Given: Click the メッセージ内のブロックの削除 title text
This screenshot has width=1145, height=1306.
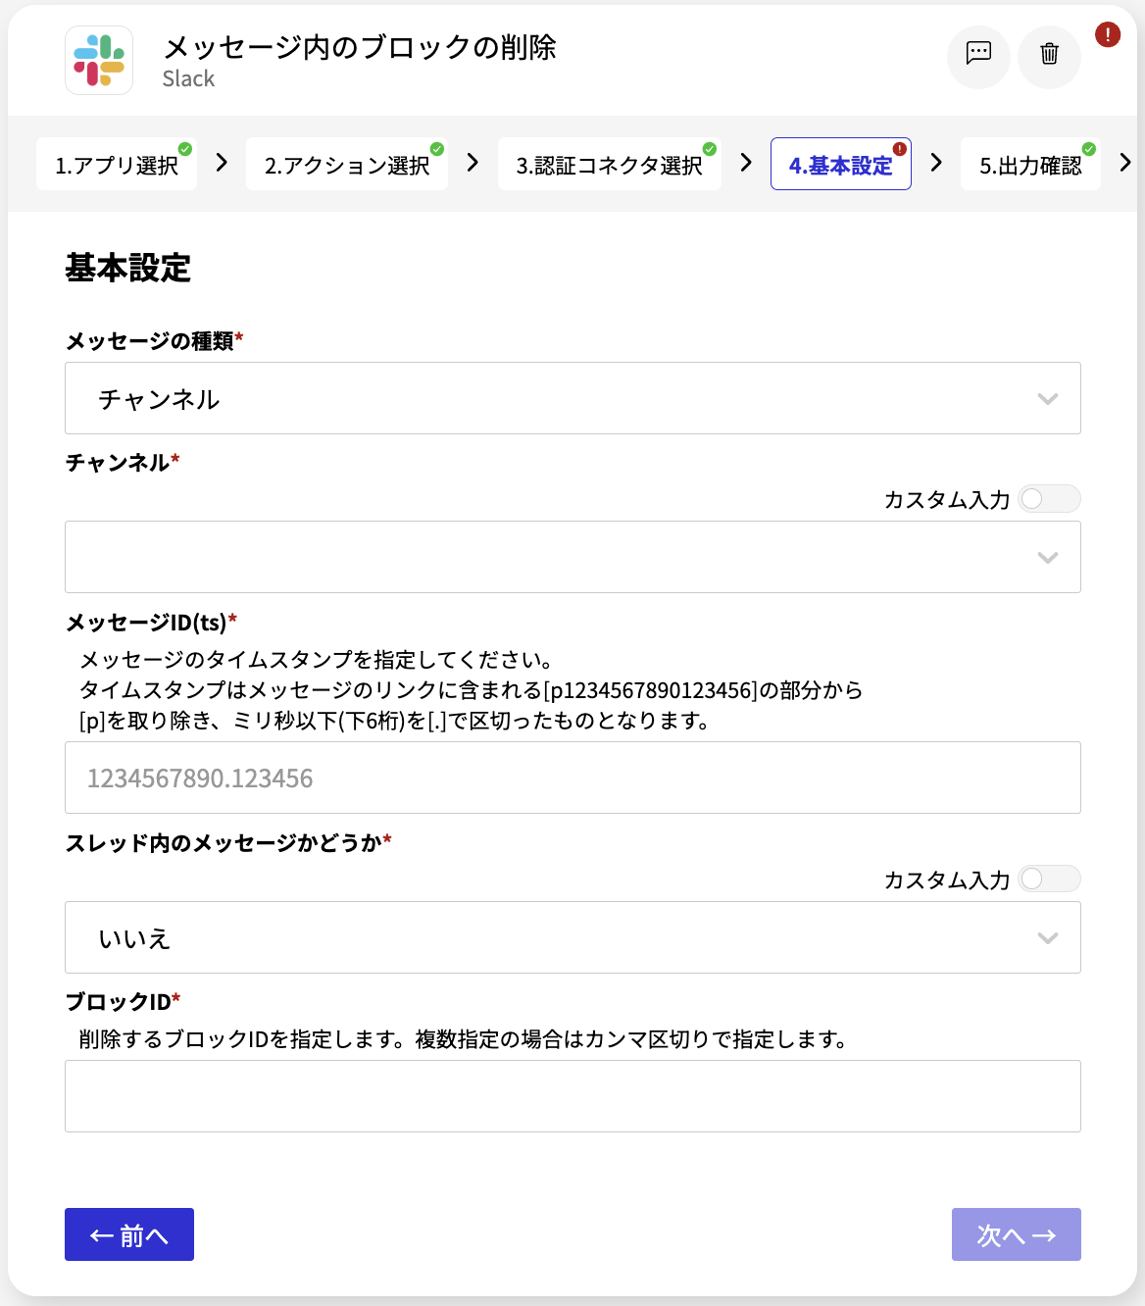Looking at the screenshot, I should pos(360,47).
